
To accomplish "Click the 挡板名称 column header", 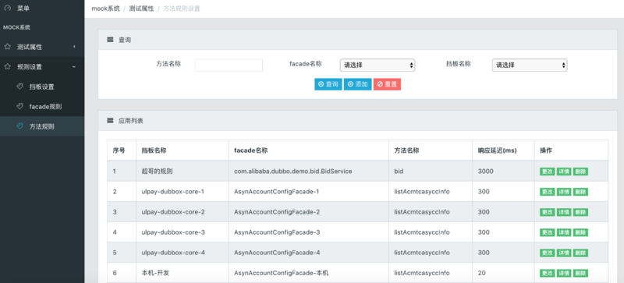I will (x=183, y=150).
